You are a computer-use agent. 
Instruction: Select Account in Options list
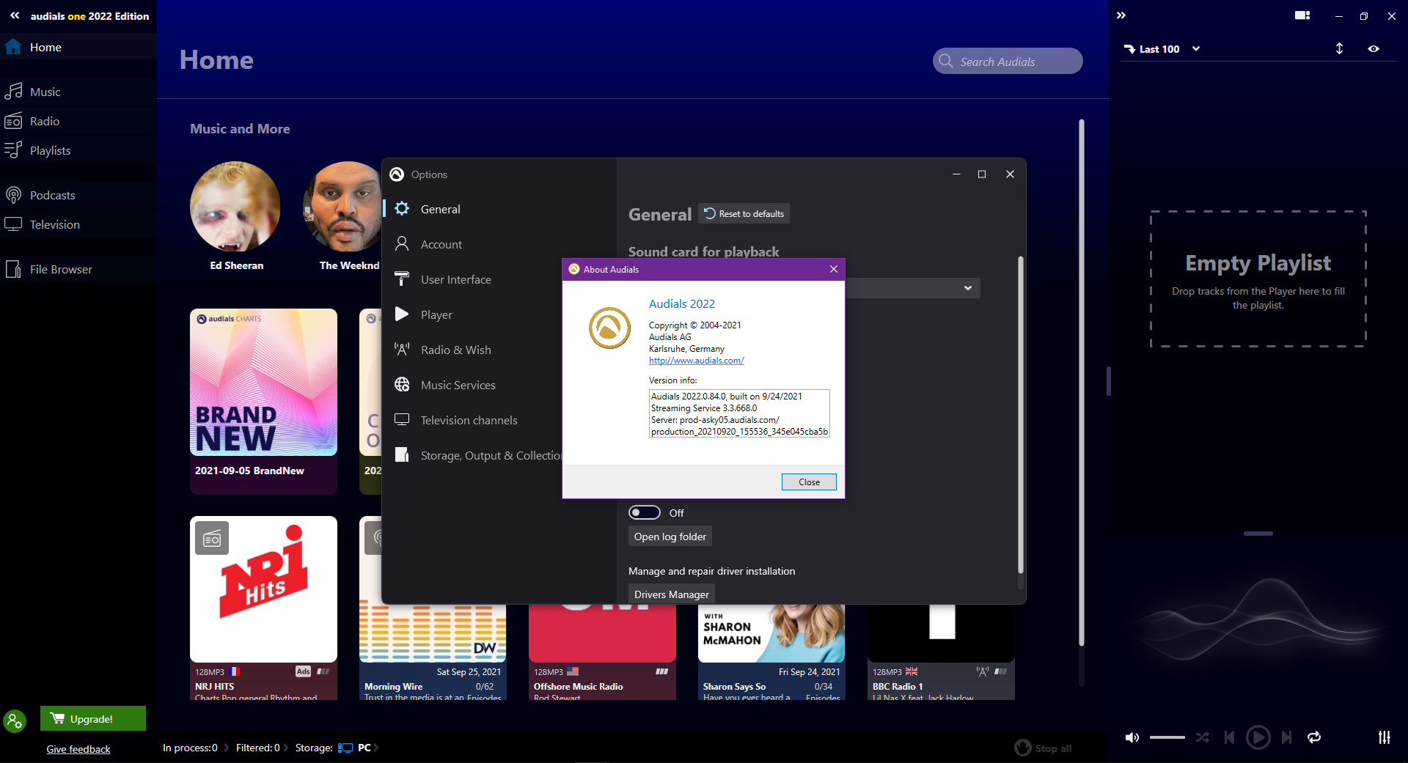click(441, 244)
